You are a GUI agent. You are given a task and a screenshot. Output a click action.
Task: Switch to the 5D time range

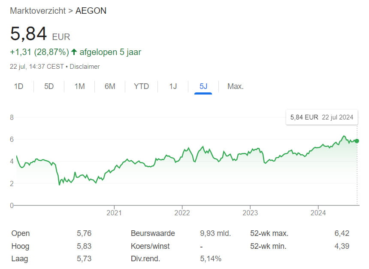click(x=49, y=86)
